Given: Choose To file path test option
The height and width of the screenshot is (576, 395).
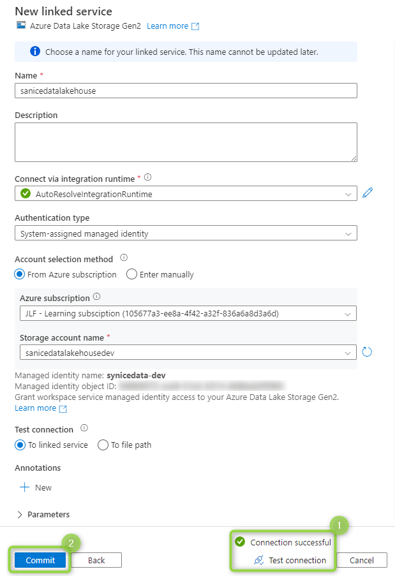Looking at the screenshot, I should coord(103,445).
